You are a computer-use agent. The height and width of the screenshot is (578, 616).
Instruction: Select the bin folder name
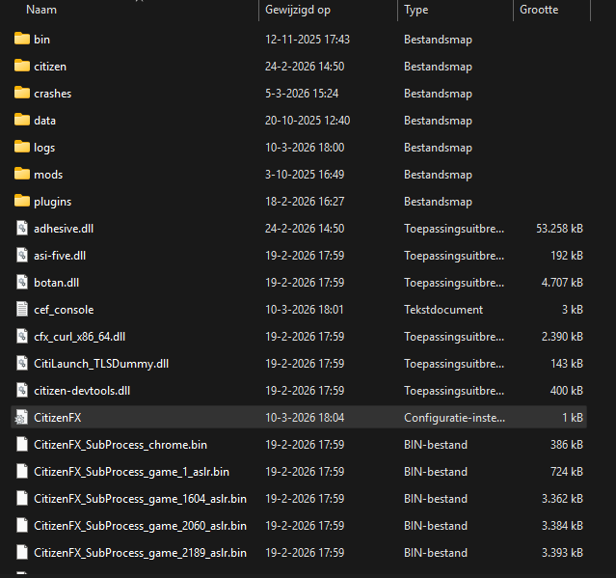click(41, 40)
